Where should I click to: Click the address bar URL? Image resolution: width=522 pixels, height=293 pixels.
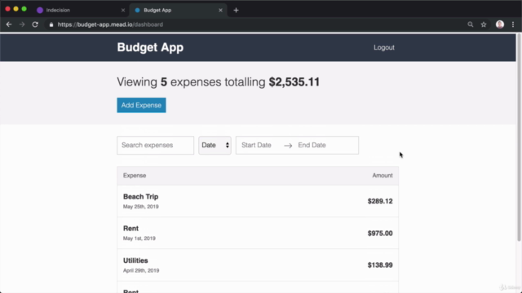click(x=110, y=24)
